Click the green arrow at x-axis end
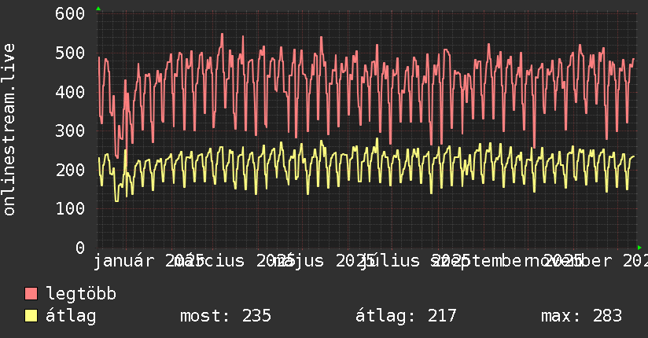The height and width of the screenshot is (338, 648). point(639,248)
